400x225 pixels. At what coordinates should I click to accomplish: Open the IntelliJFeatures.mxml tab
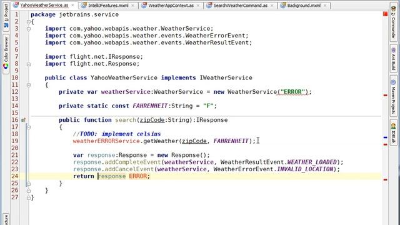point(108,6)
